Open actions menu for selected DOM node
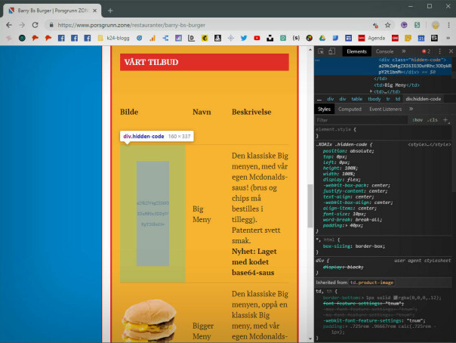Image resolution: width=456 pixels, height=343 pixels. (x=317, y=60)
